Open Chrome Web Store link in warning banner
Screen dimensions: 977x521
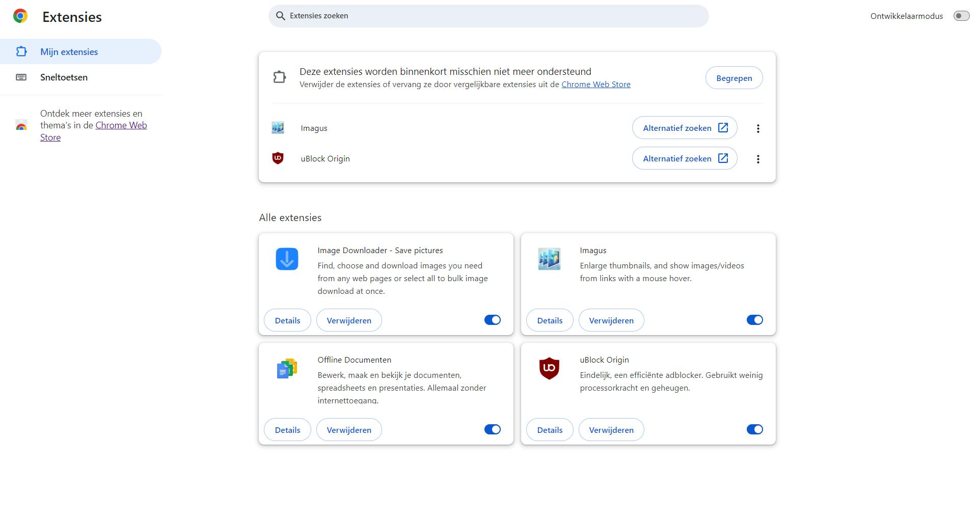tap(595, 85)
